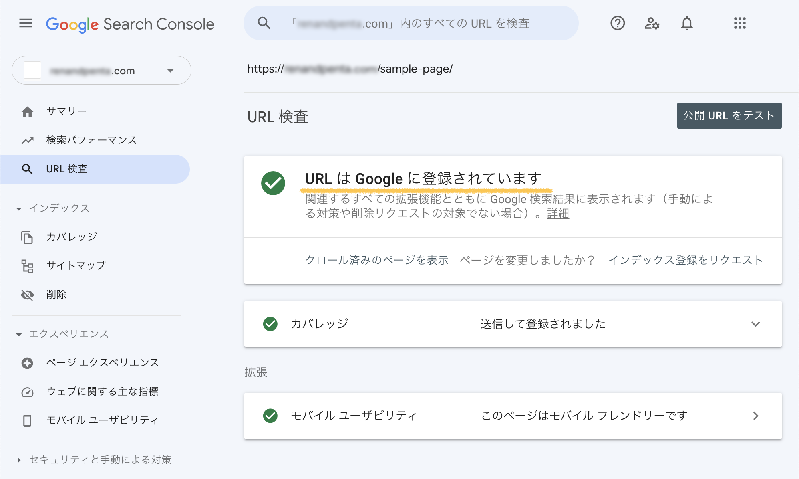The height and width of the screenshot is (479, 799).
Task: Click the sitemap tree icon
Action: [x=27, y=266]
